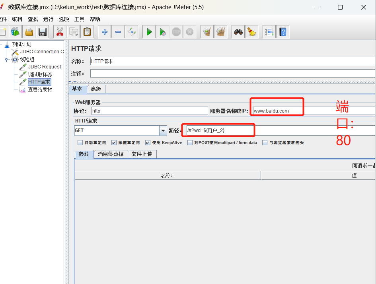Expand all nodes with the plus icon
The width and height of the screenshot is (376, 284).
coord(105,32)
